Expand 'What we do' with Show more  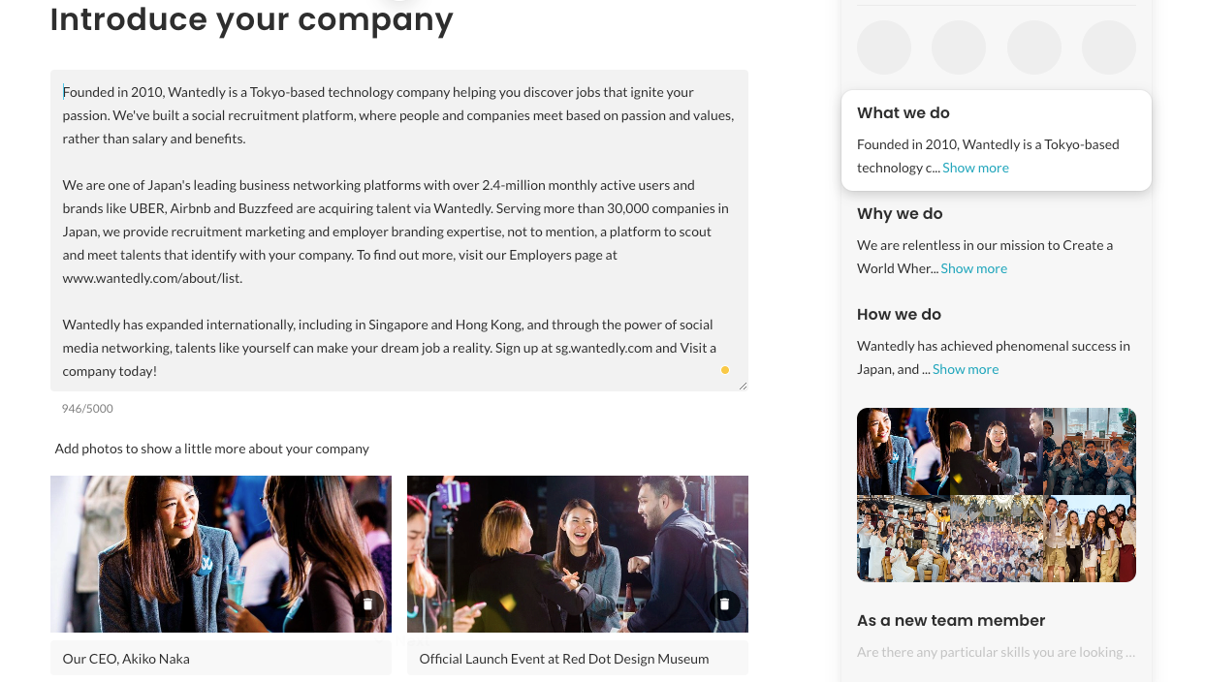(x=975, y=168)
